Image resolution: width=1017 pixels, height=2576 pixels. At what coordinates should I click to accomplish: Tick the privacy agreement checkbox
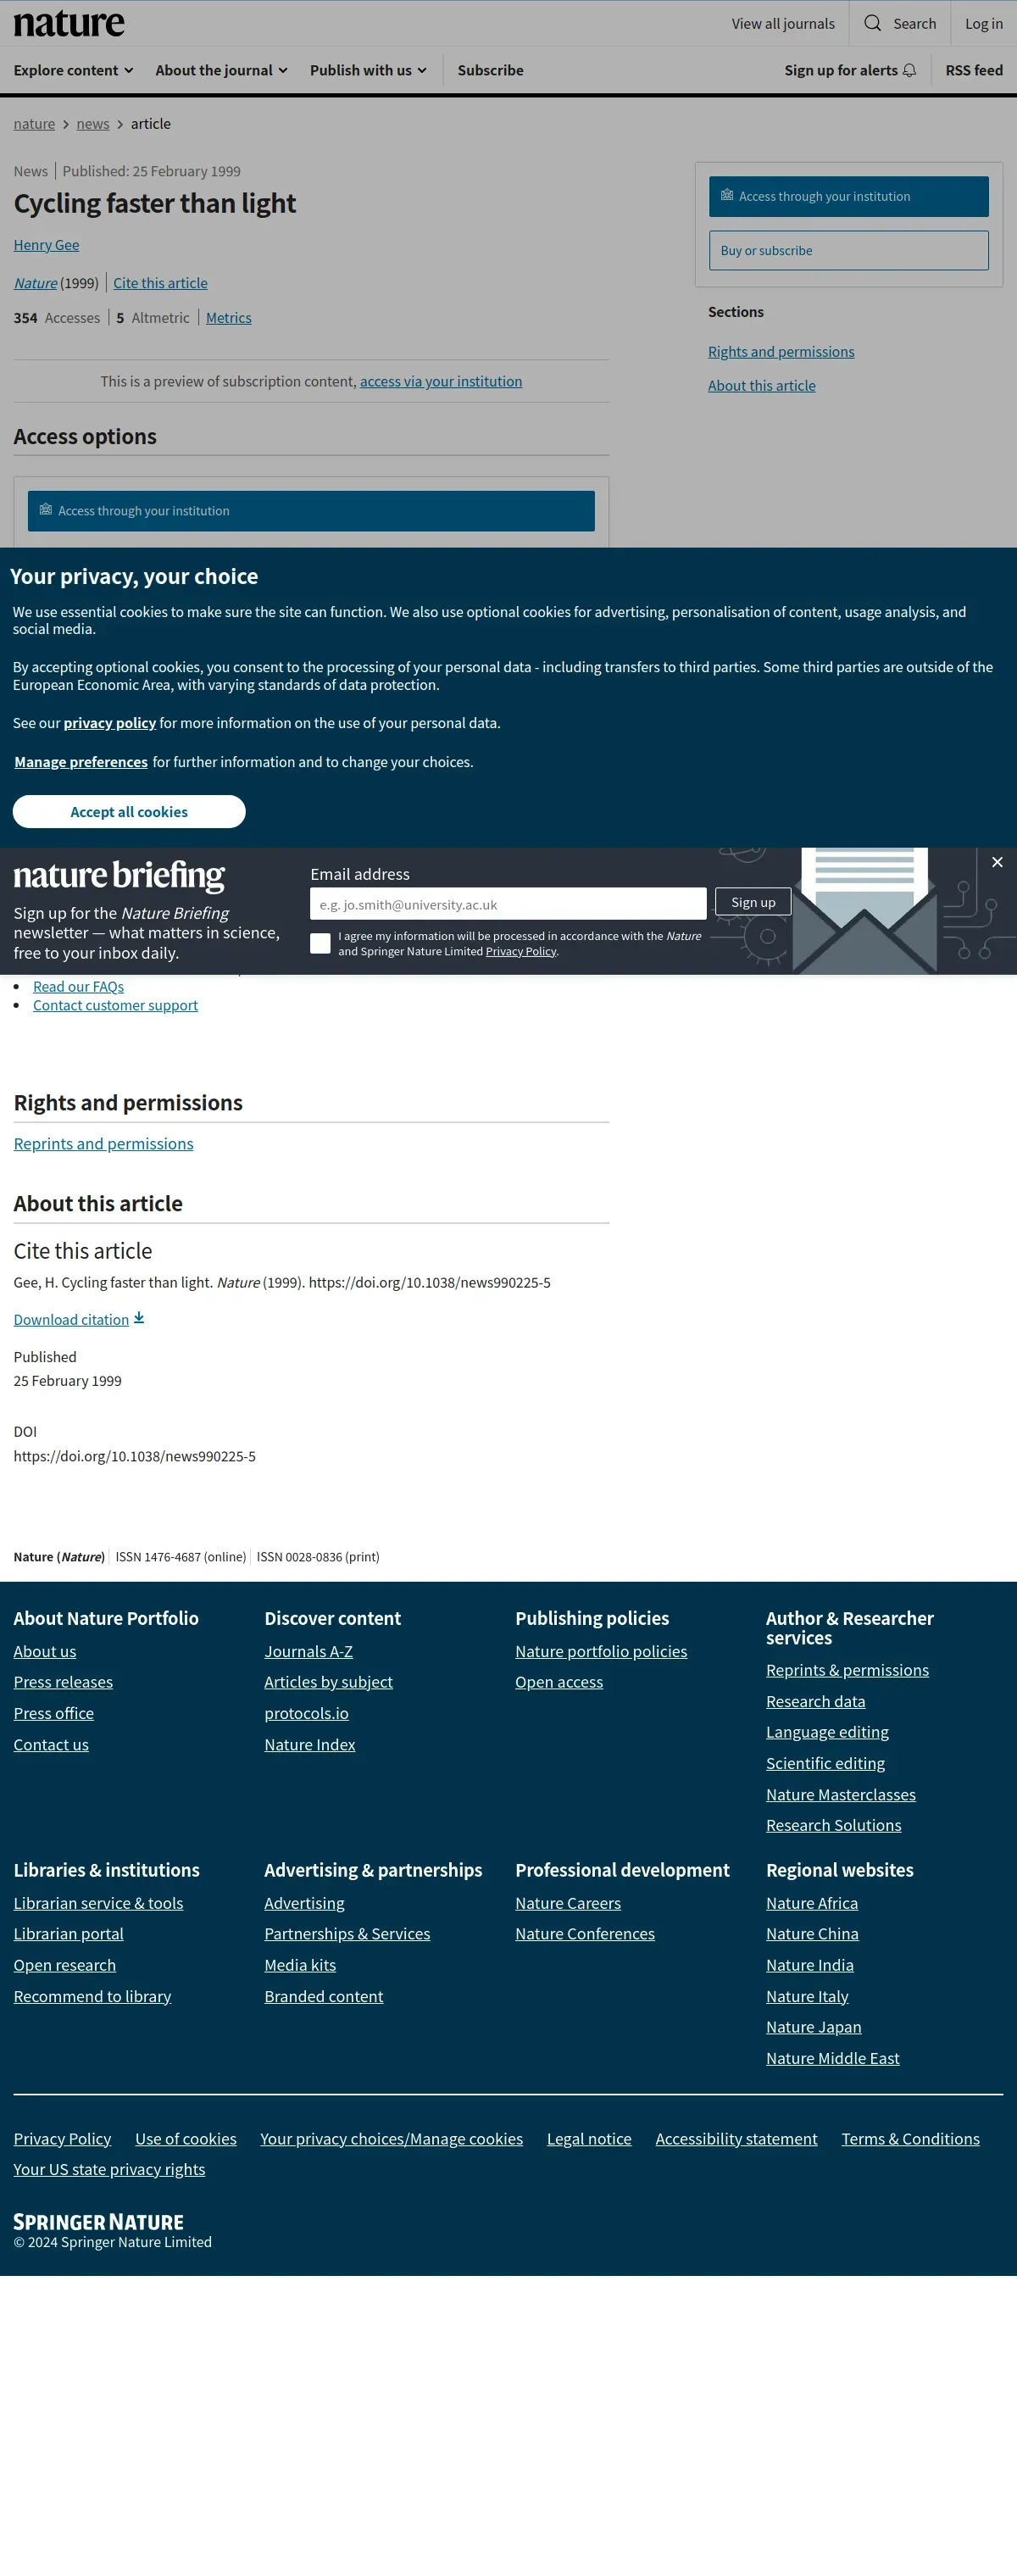click(x=320, y=943)
